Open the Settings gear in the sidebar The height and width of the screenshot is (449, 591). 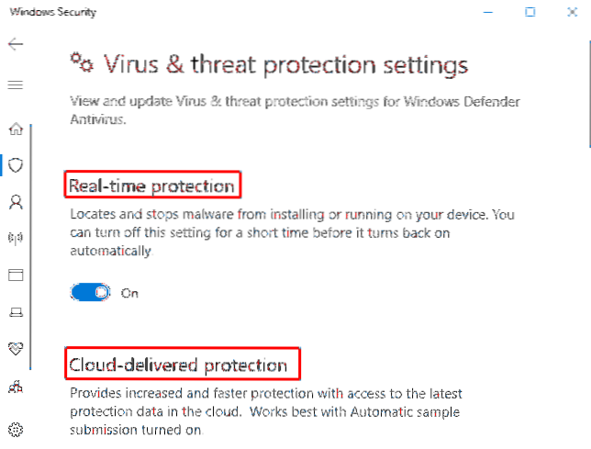(x=15, y=429)
